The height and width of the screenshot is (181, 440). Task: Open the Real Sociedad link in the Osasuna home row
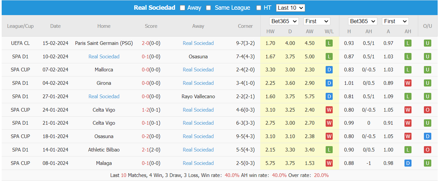click(x=198, y=136)
